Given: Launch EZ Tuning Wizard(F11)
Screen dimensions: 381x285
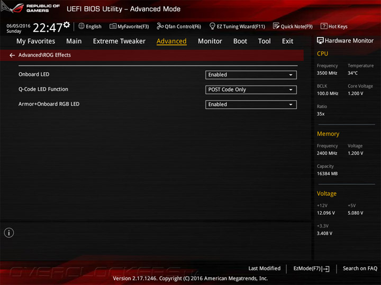Looking at the screenshot, I should pyautogui.click(x=237, y=26).
